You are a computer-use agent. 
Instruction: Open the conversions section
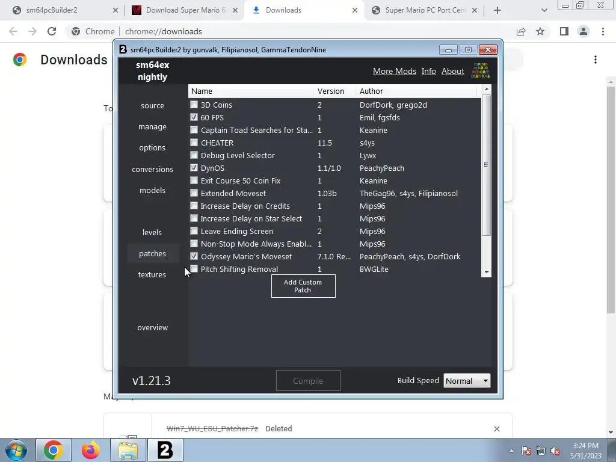click(x=152, y=169)
